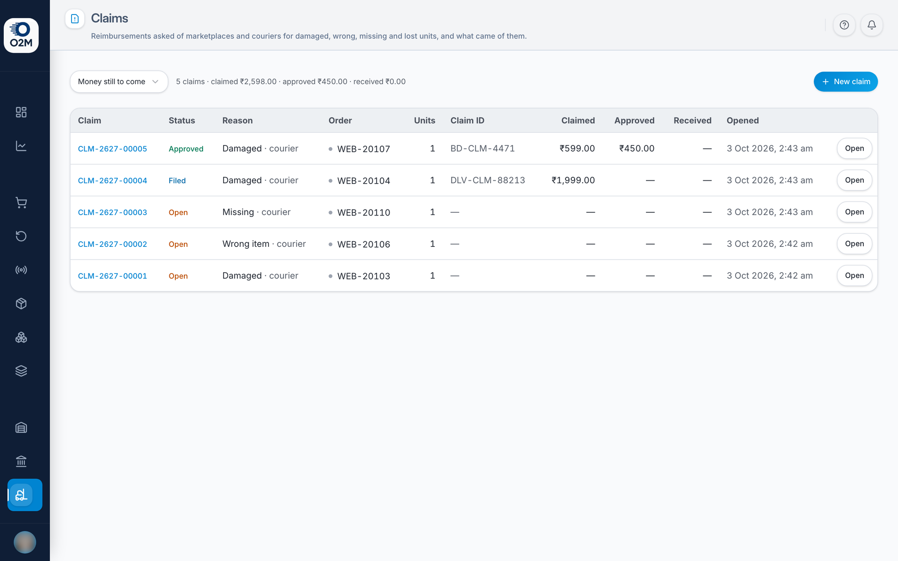Open the bank building sidebar icon
The image size is (898, 561).
tap(21, 461)
